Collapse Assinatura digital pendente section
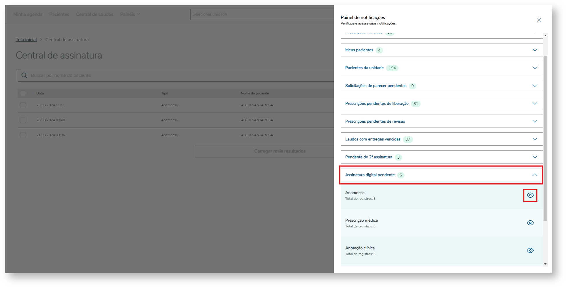The image size is (566, 287). point(535,175)
